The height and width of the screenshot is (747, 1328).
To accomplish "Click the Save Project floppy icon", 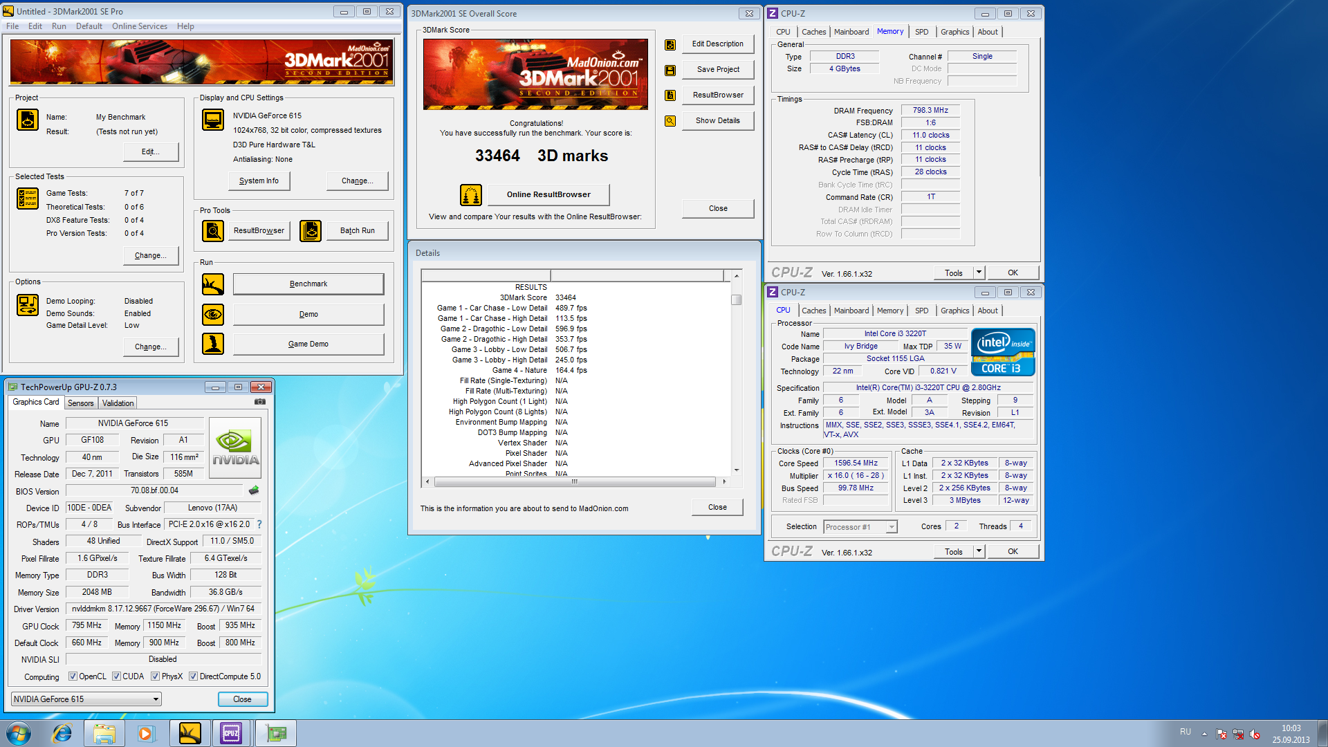I will coord(670,71).
